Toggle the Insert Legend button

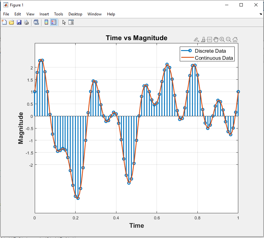(53, 22)
